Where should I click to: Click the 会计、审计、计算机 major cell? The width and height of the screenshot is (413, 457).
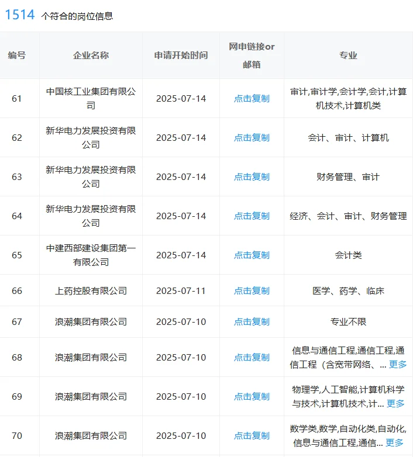tap(348, 137)
